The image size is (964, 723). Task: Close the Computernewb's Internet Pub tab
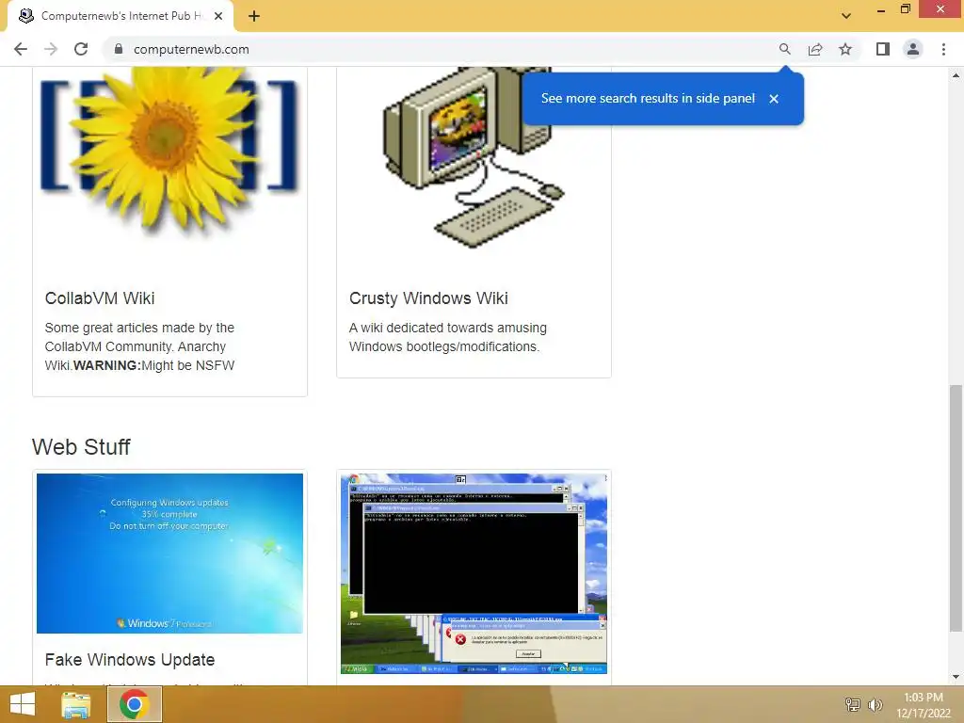[x=218, y=16]
